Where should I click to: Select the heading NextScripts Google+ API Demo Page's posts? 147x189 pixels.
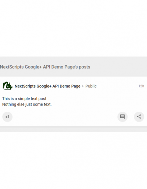tap(45, 67)
